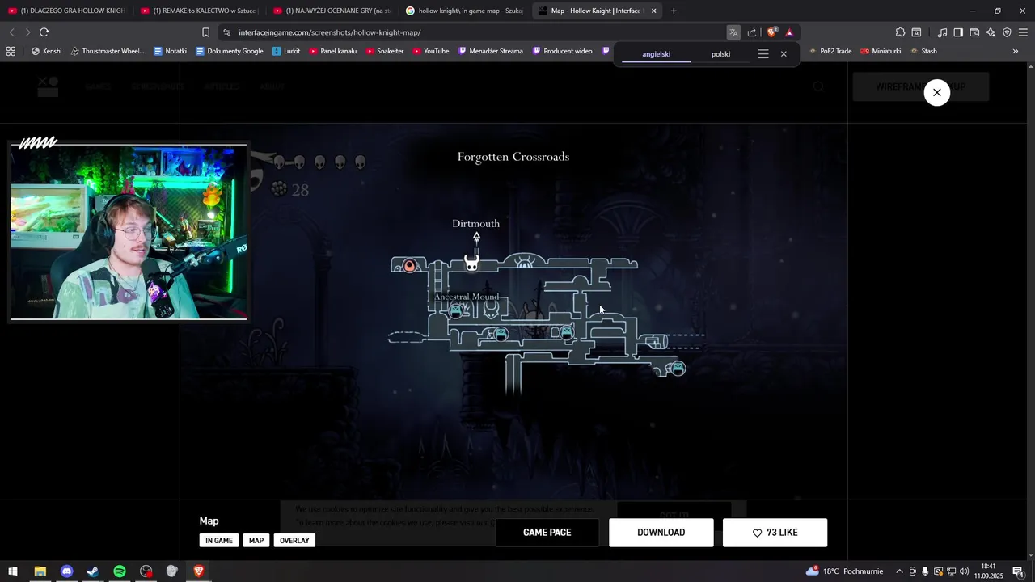1035x582 pixels.
Task: Close the map screenshot lightbox
Action: pos(936,92)
